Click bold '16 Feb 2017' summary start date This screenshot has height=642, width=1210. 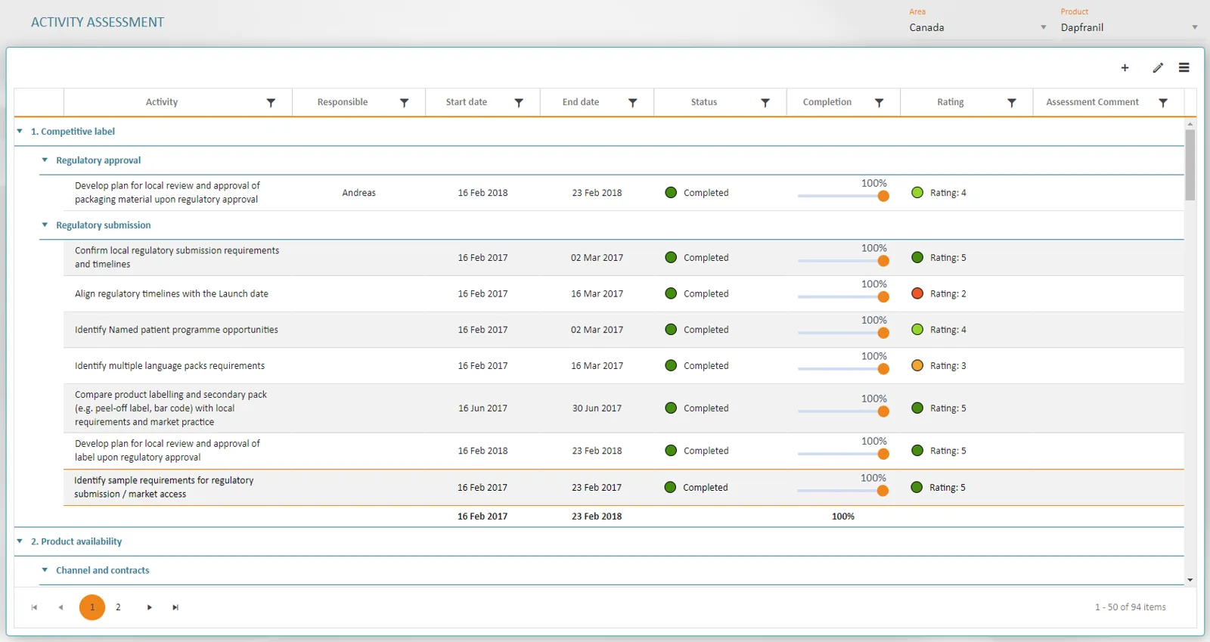(x=482, y=516)
